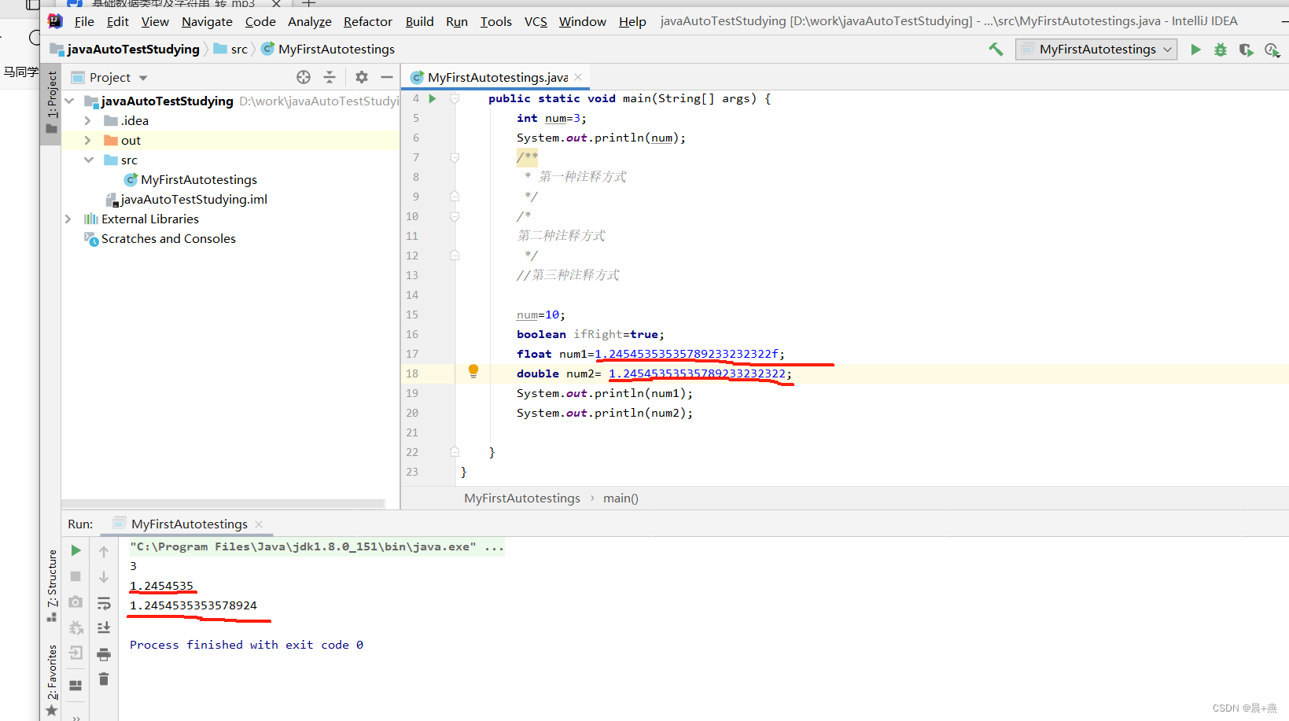Select the out folder row
The width and height of the screenshot is (1289, 721).
pos(230,140)
